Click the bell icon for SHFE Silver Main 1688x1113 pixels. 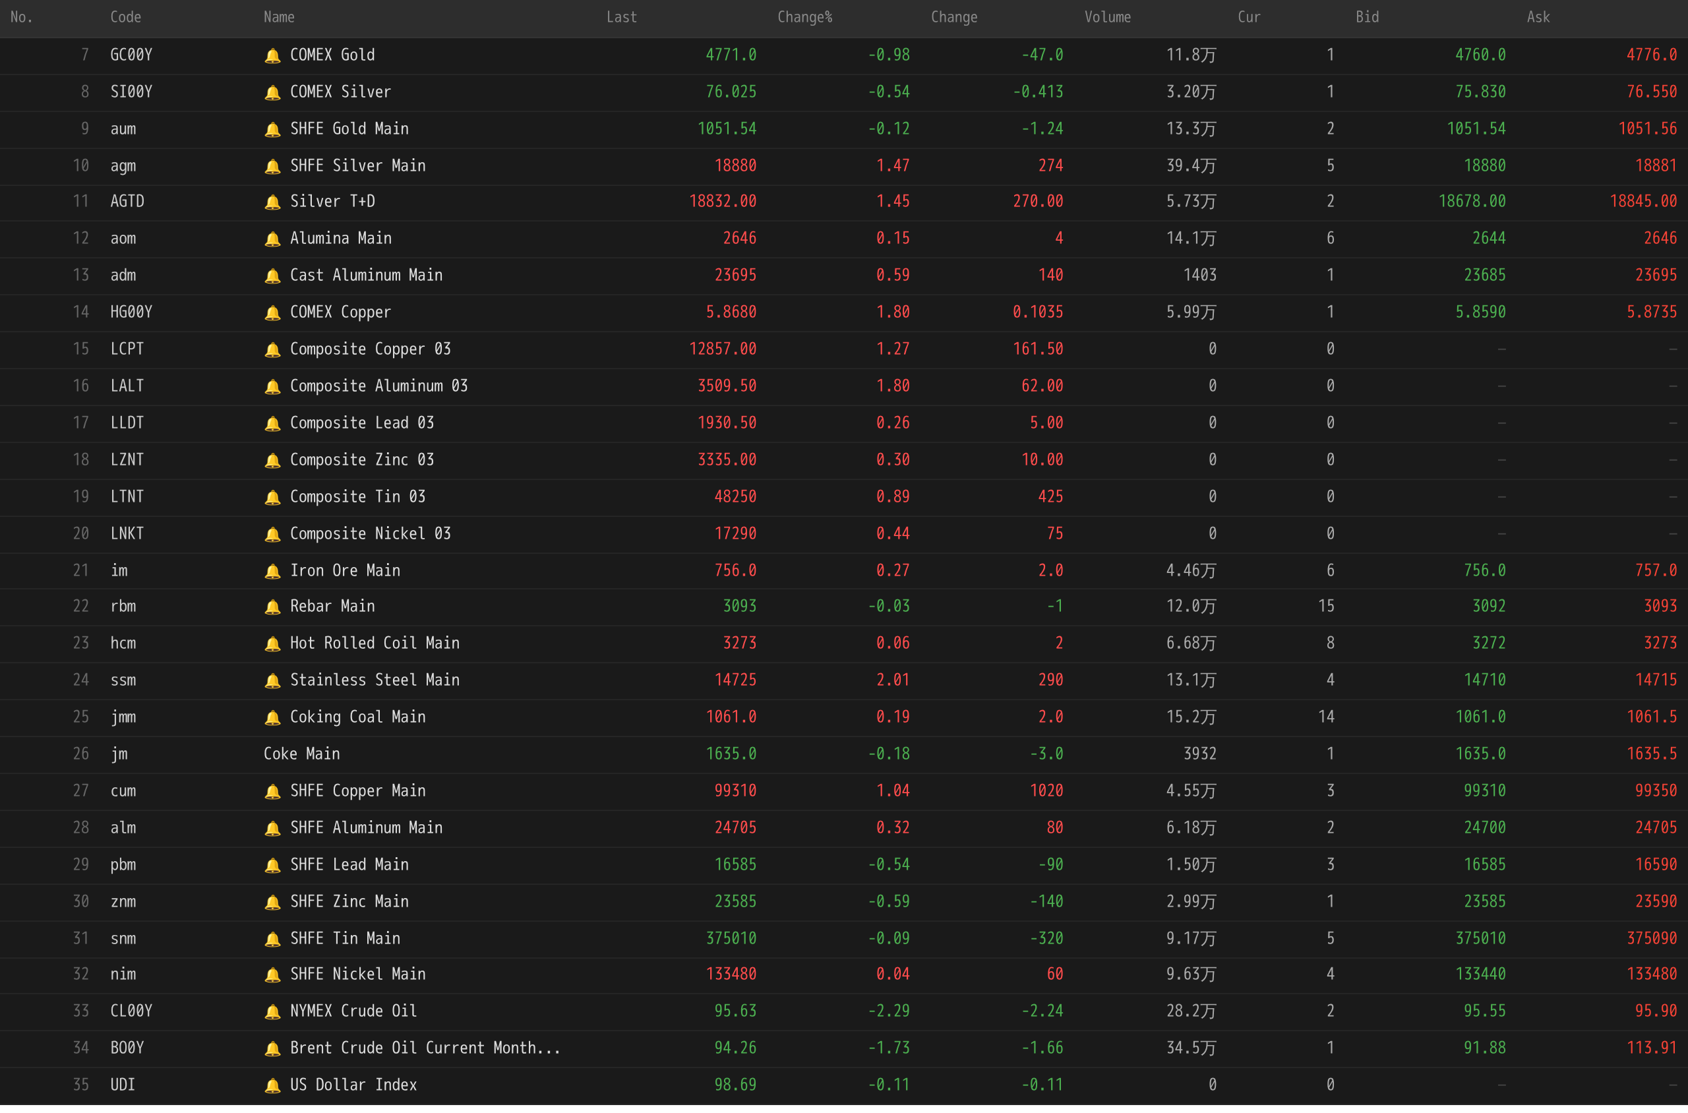click(x=272, y=166)
